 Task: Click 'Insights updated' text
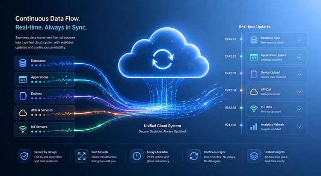pos(271,129)
